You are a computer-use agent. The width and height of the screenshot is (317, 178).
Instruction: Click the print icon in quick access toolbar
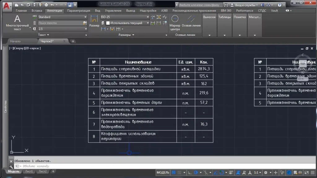coord(46,5)
